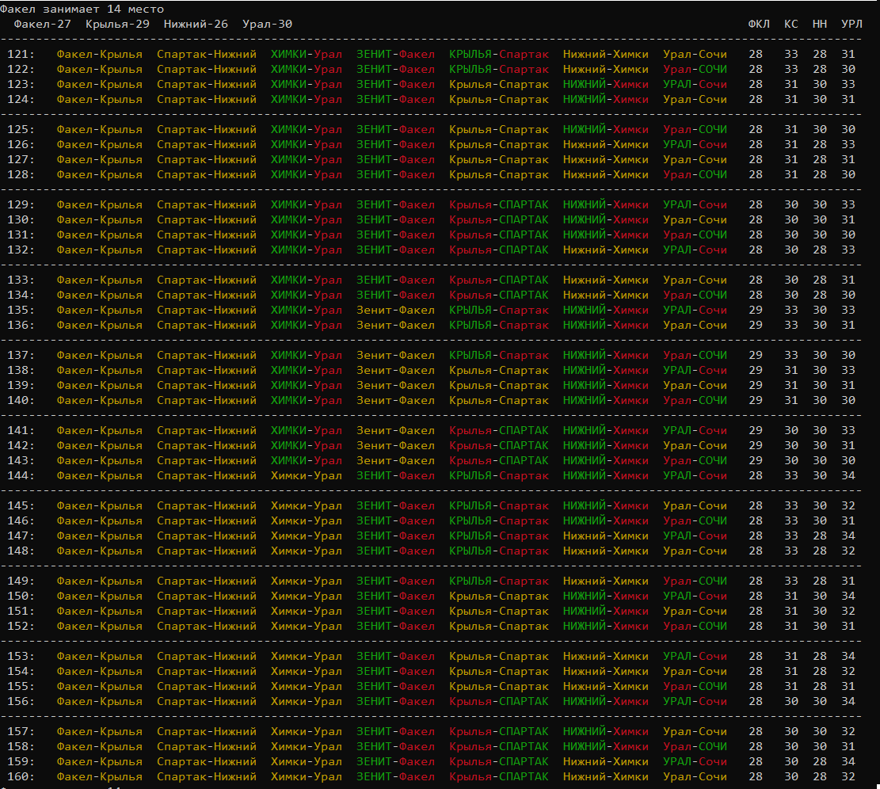The height and width of the screenshot is (789, 880).
Task: Select "Урал-СОЧИ" in row 128
Action: [x=695, y=174]
